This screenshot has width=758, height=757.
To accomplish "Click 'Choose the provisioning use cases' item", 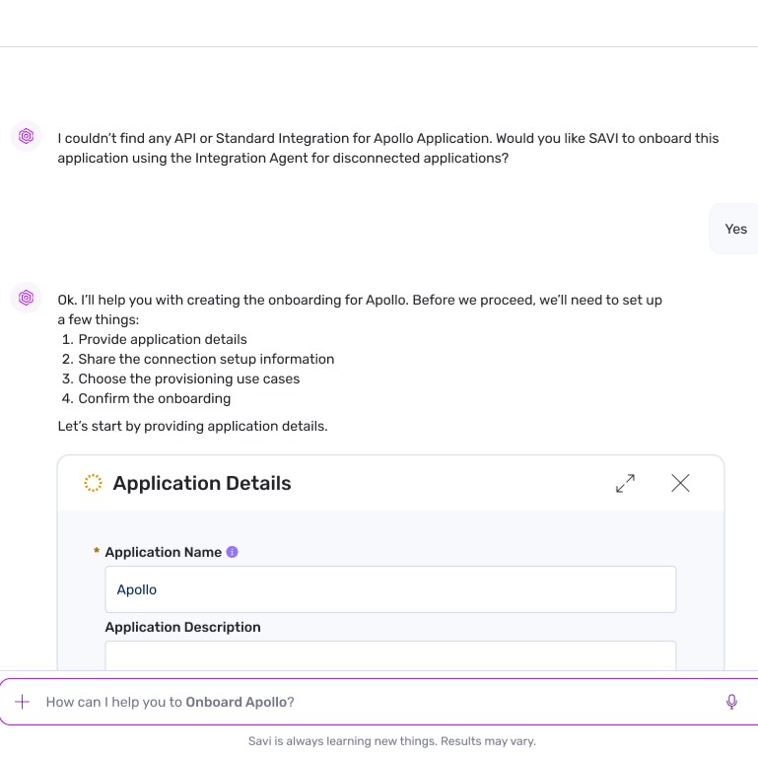I will tap(189, 378).
